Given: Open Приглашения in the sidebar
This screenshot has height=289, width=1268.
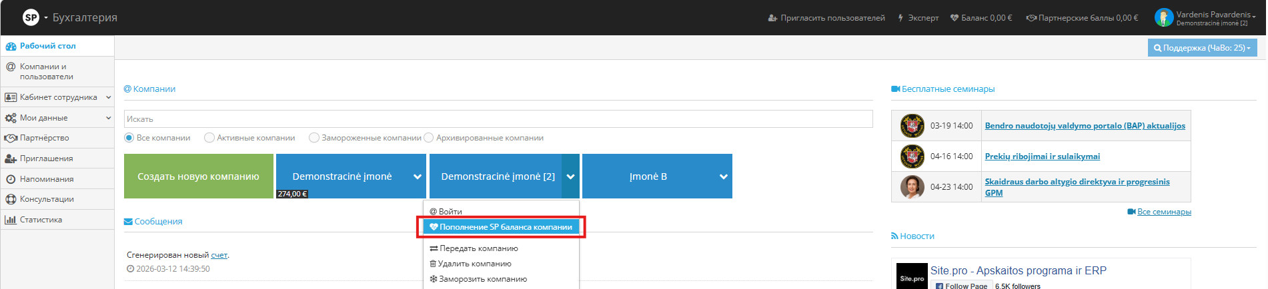Looking at the screenshot, I should tap(46, 158).
